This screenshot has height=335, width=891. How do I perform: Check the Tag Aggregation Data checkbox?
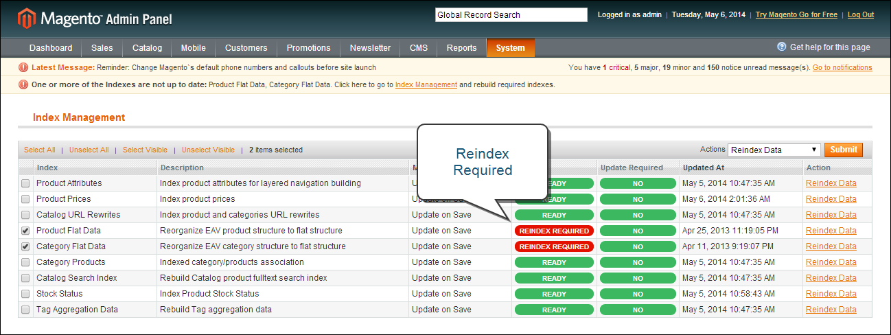(25, 310)
